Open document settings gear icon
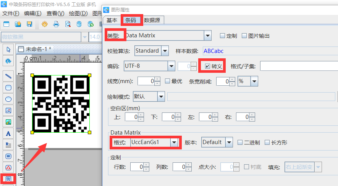The image size is (338, 186). [45, 24]
